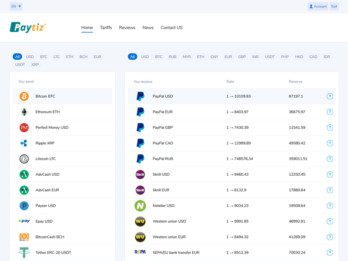Open the Reviews page

point(127,27)
